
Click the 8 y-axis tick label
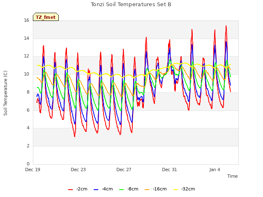tap(28, 92)
